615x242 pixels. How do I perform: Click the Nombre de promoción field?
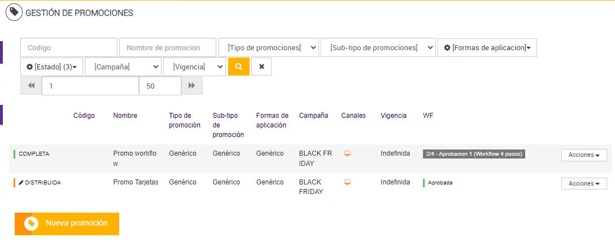click(x=168, y=48)
